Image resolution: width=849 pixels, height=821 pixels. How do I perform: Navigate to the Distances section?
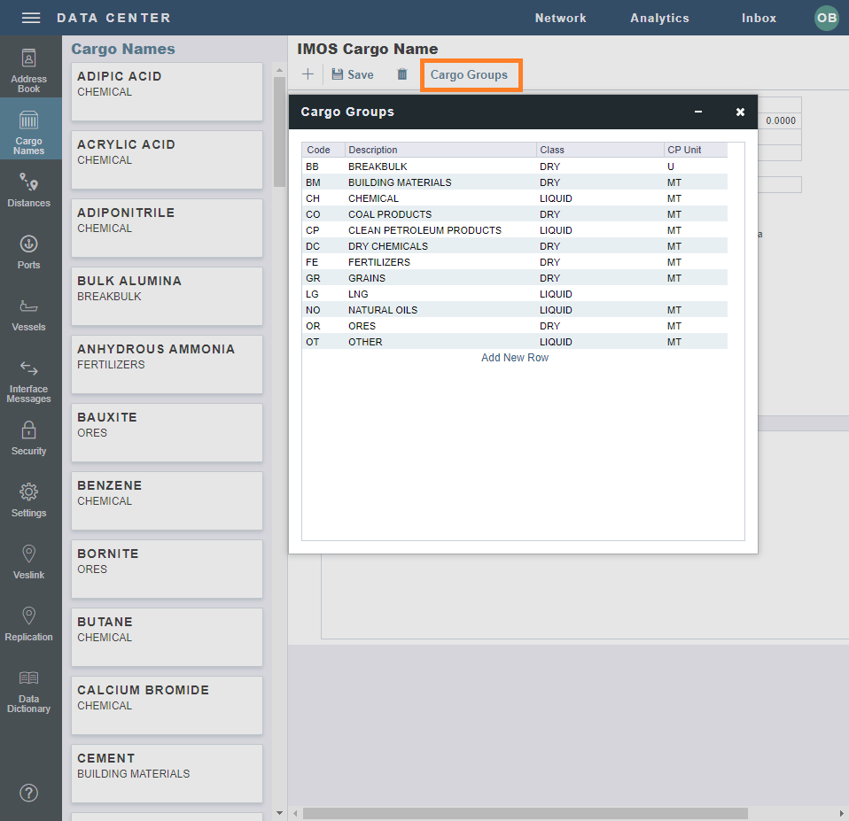pyautogui.click(x=29, y=187)
